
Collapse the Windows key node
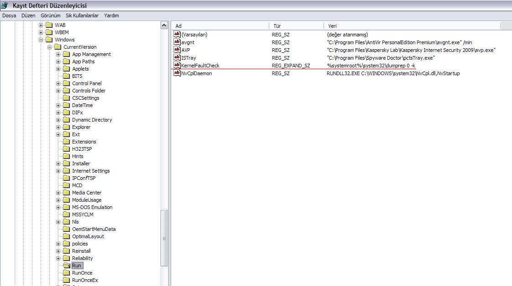41,40
